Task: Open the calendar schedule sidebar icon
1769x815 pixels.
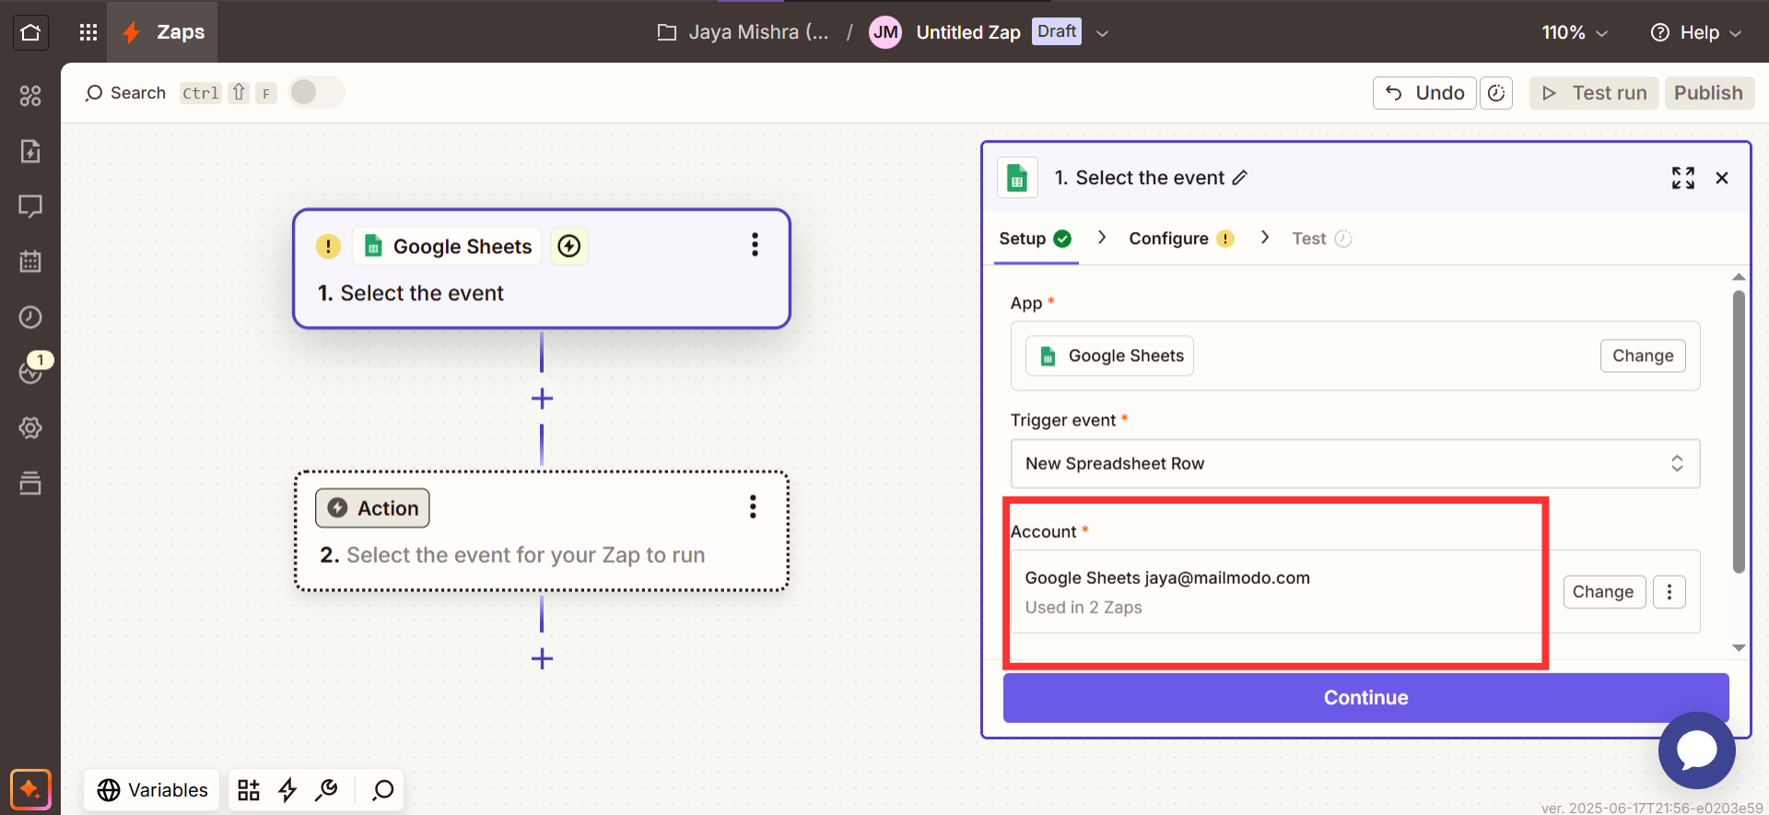Action: (x=30, y=262)
